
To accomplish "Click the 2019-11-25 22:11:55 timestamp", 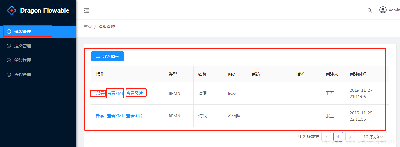I will (361, 116).
